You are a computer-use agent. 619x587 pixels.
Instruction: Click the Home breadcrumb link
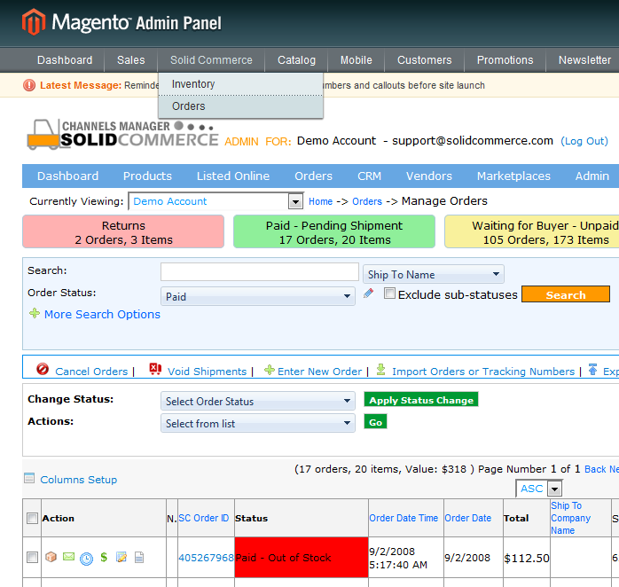320,201
